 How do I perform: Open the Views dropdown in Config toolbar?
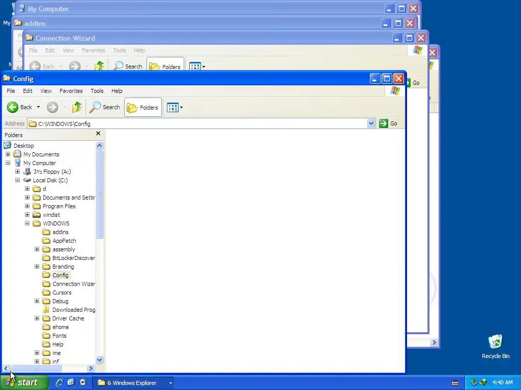[175, 108]
